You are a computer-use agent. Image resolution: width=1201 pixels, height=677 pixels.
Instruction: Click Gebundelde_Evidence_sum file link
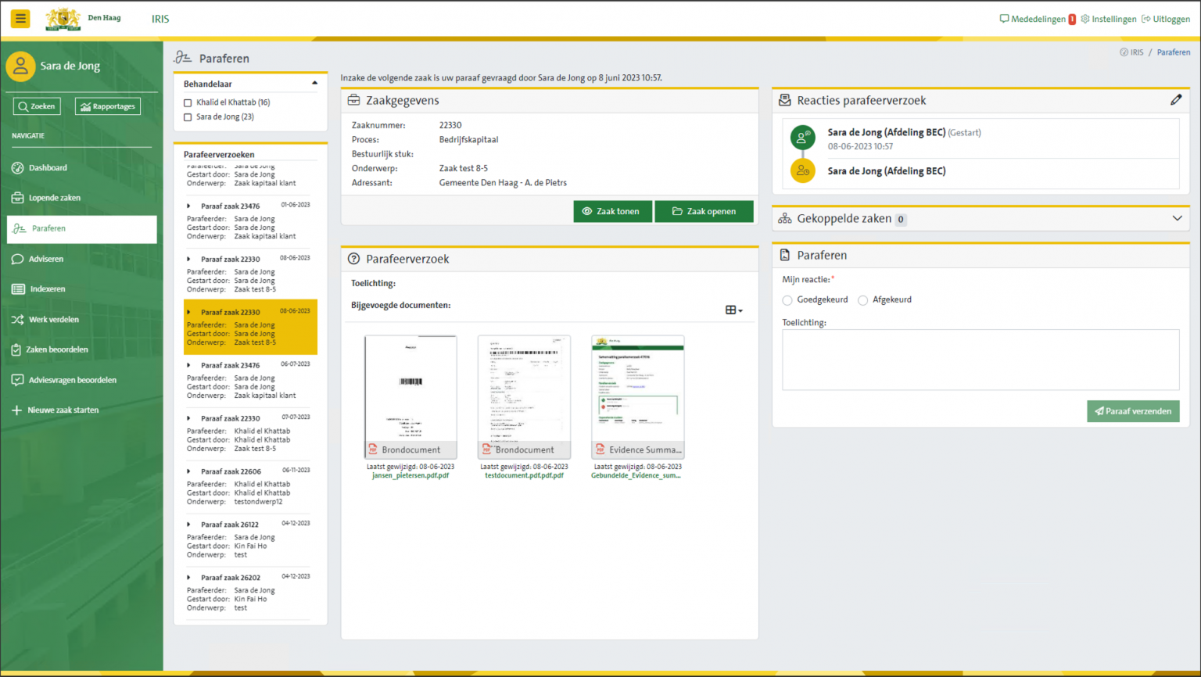[x=636, y=475]
